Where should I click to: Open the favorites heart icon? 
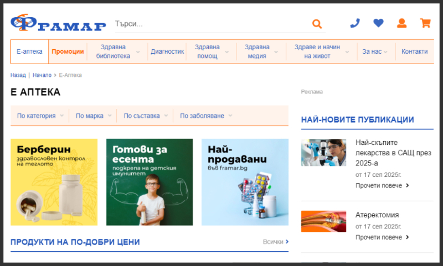coord(378,23)
